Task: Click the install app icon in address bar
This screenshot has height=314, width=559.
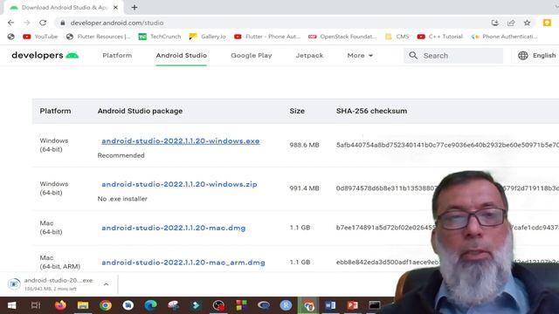Action: click(495, 23)
